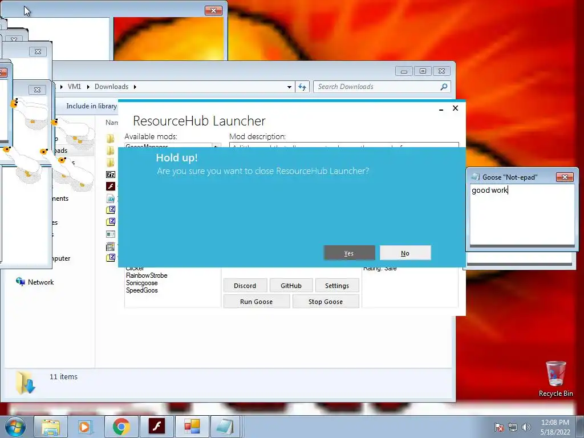Select the 7z archive file icon
This screenshot has width=584, height=438.
[x=111, y=175]
